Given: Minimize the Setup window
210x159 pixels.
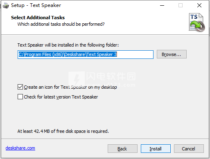Looking at the screenshot, I should coord(162,5).
